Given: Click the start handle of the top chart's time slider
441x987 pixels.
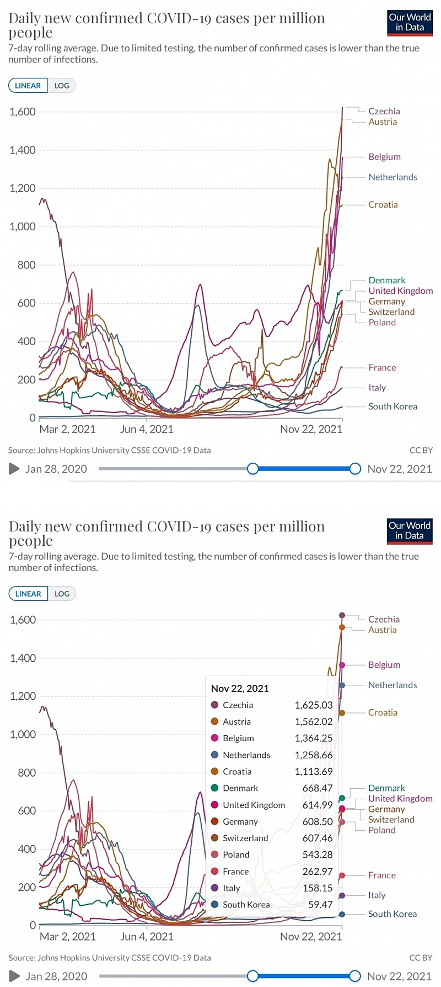Looking at the screenshot, I should [252, 469].
